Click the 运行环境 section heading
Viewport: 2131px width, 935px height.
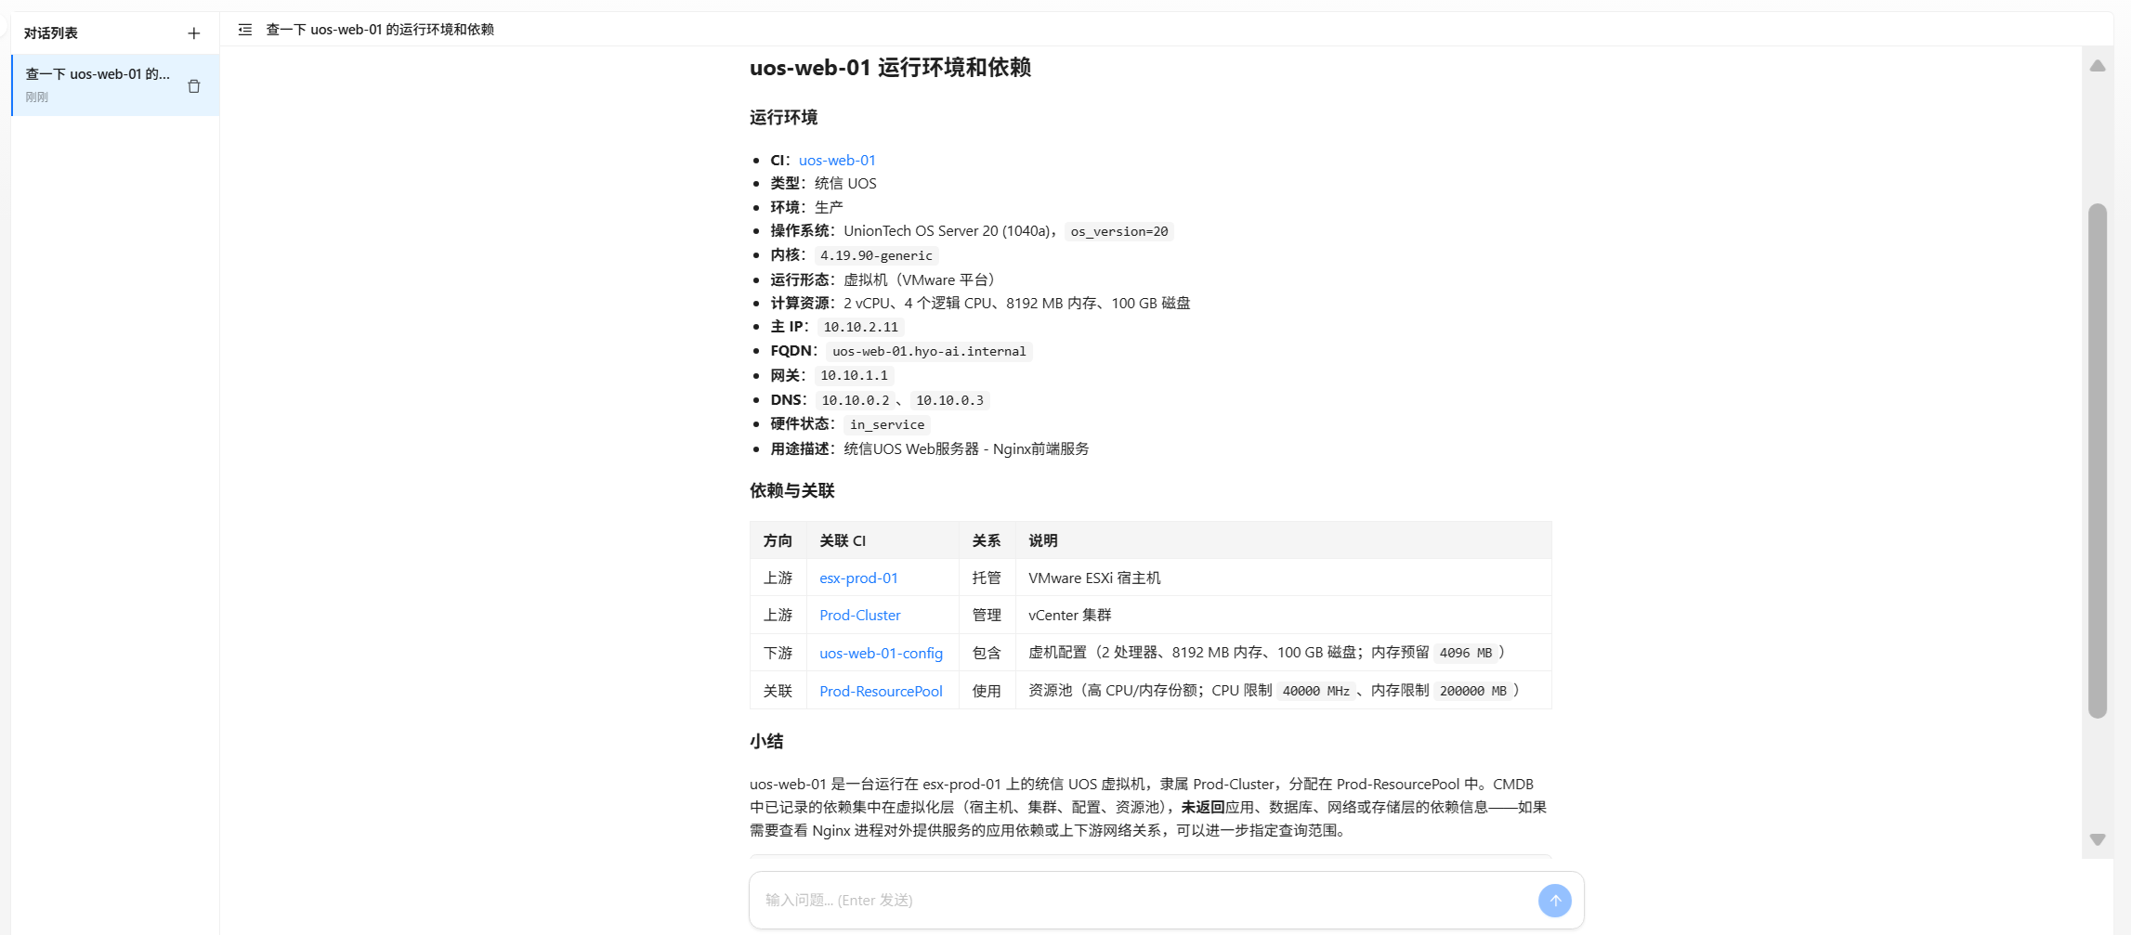pos(783,117)
